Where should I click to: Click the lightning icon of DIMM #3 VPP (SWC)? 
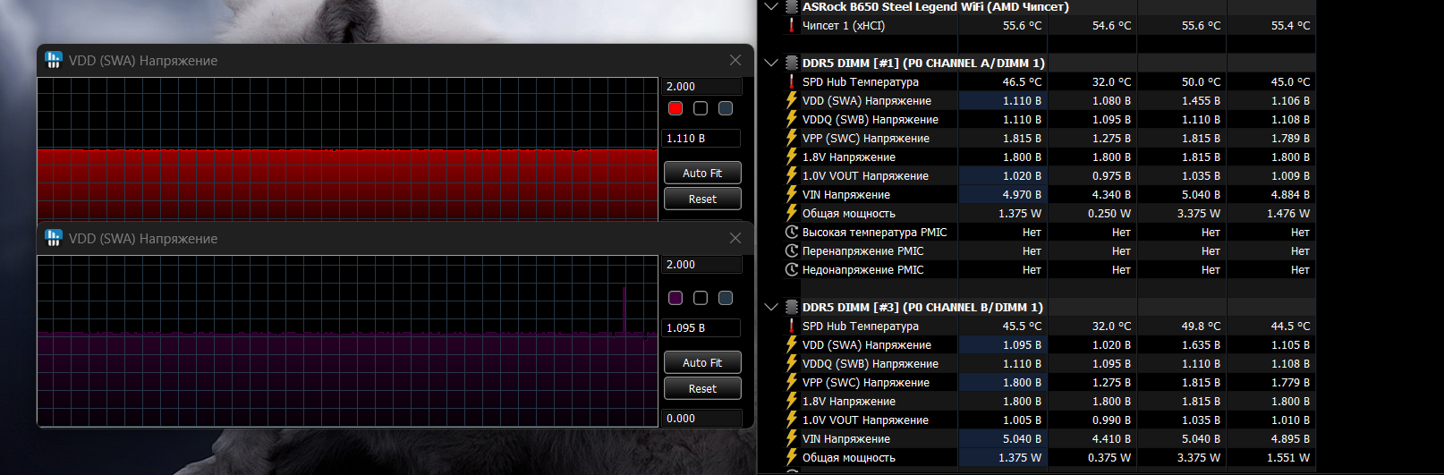(792, 382)
